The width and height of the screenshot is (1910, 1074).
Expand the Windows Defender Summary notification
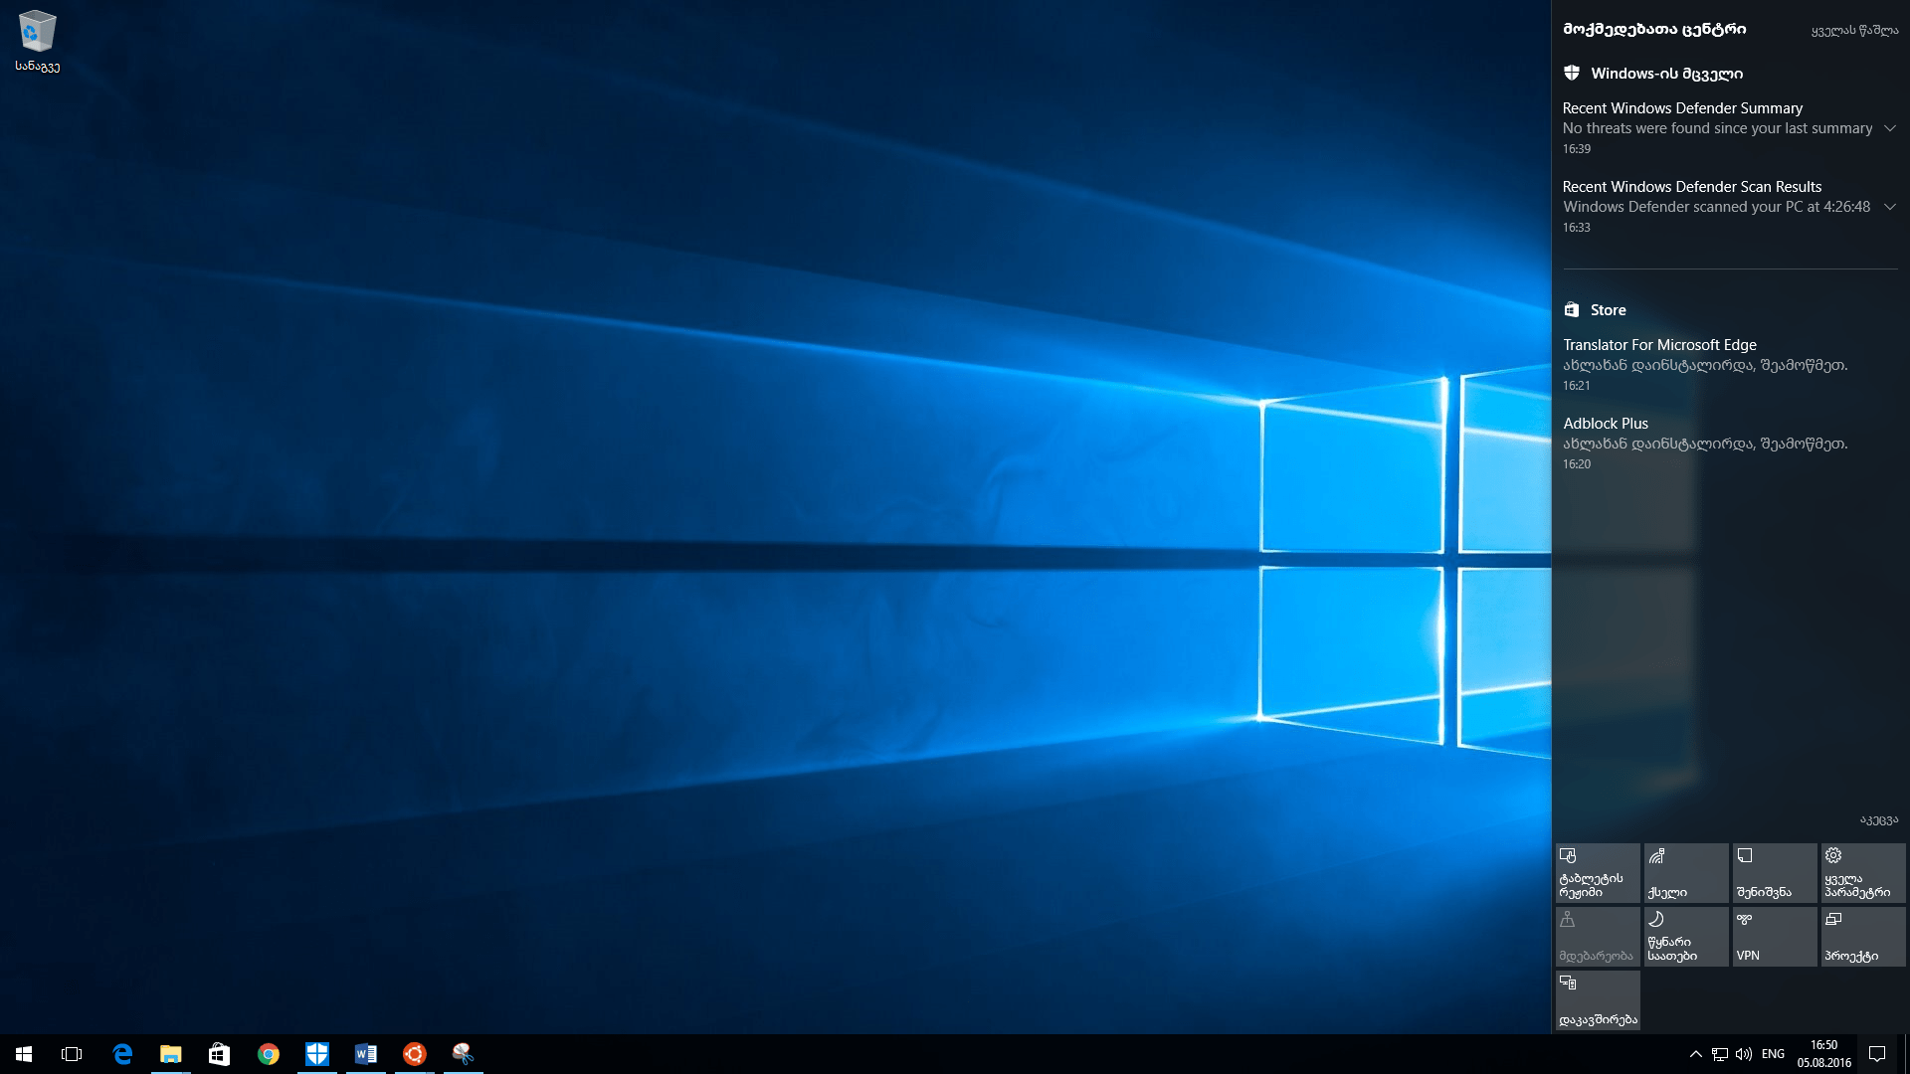tap(1889, 128)
